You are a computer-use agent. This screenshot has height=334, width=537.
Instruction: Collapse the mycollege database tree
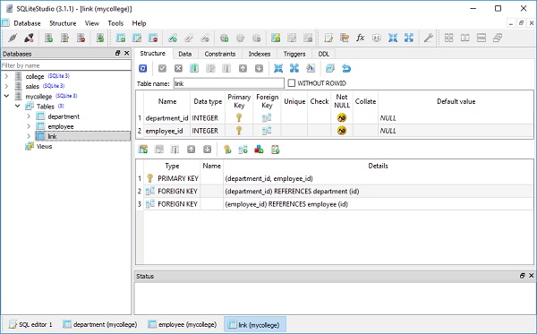pos(6,96)
